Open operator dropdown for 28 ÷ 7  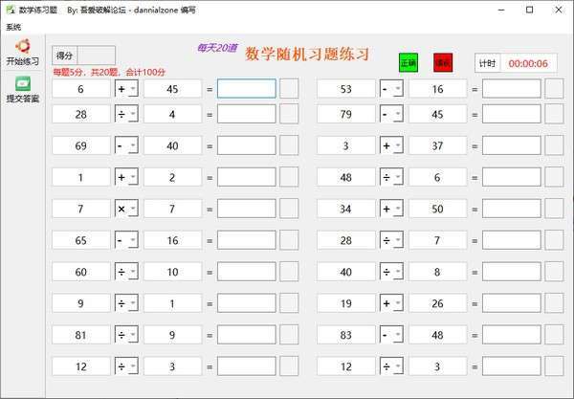[x=391, y=240]
